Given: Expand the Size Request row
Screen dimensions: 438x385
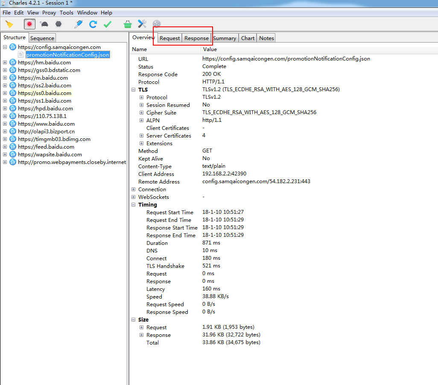Looking at the screenshot, I should click(x=142, y=328).
